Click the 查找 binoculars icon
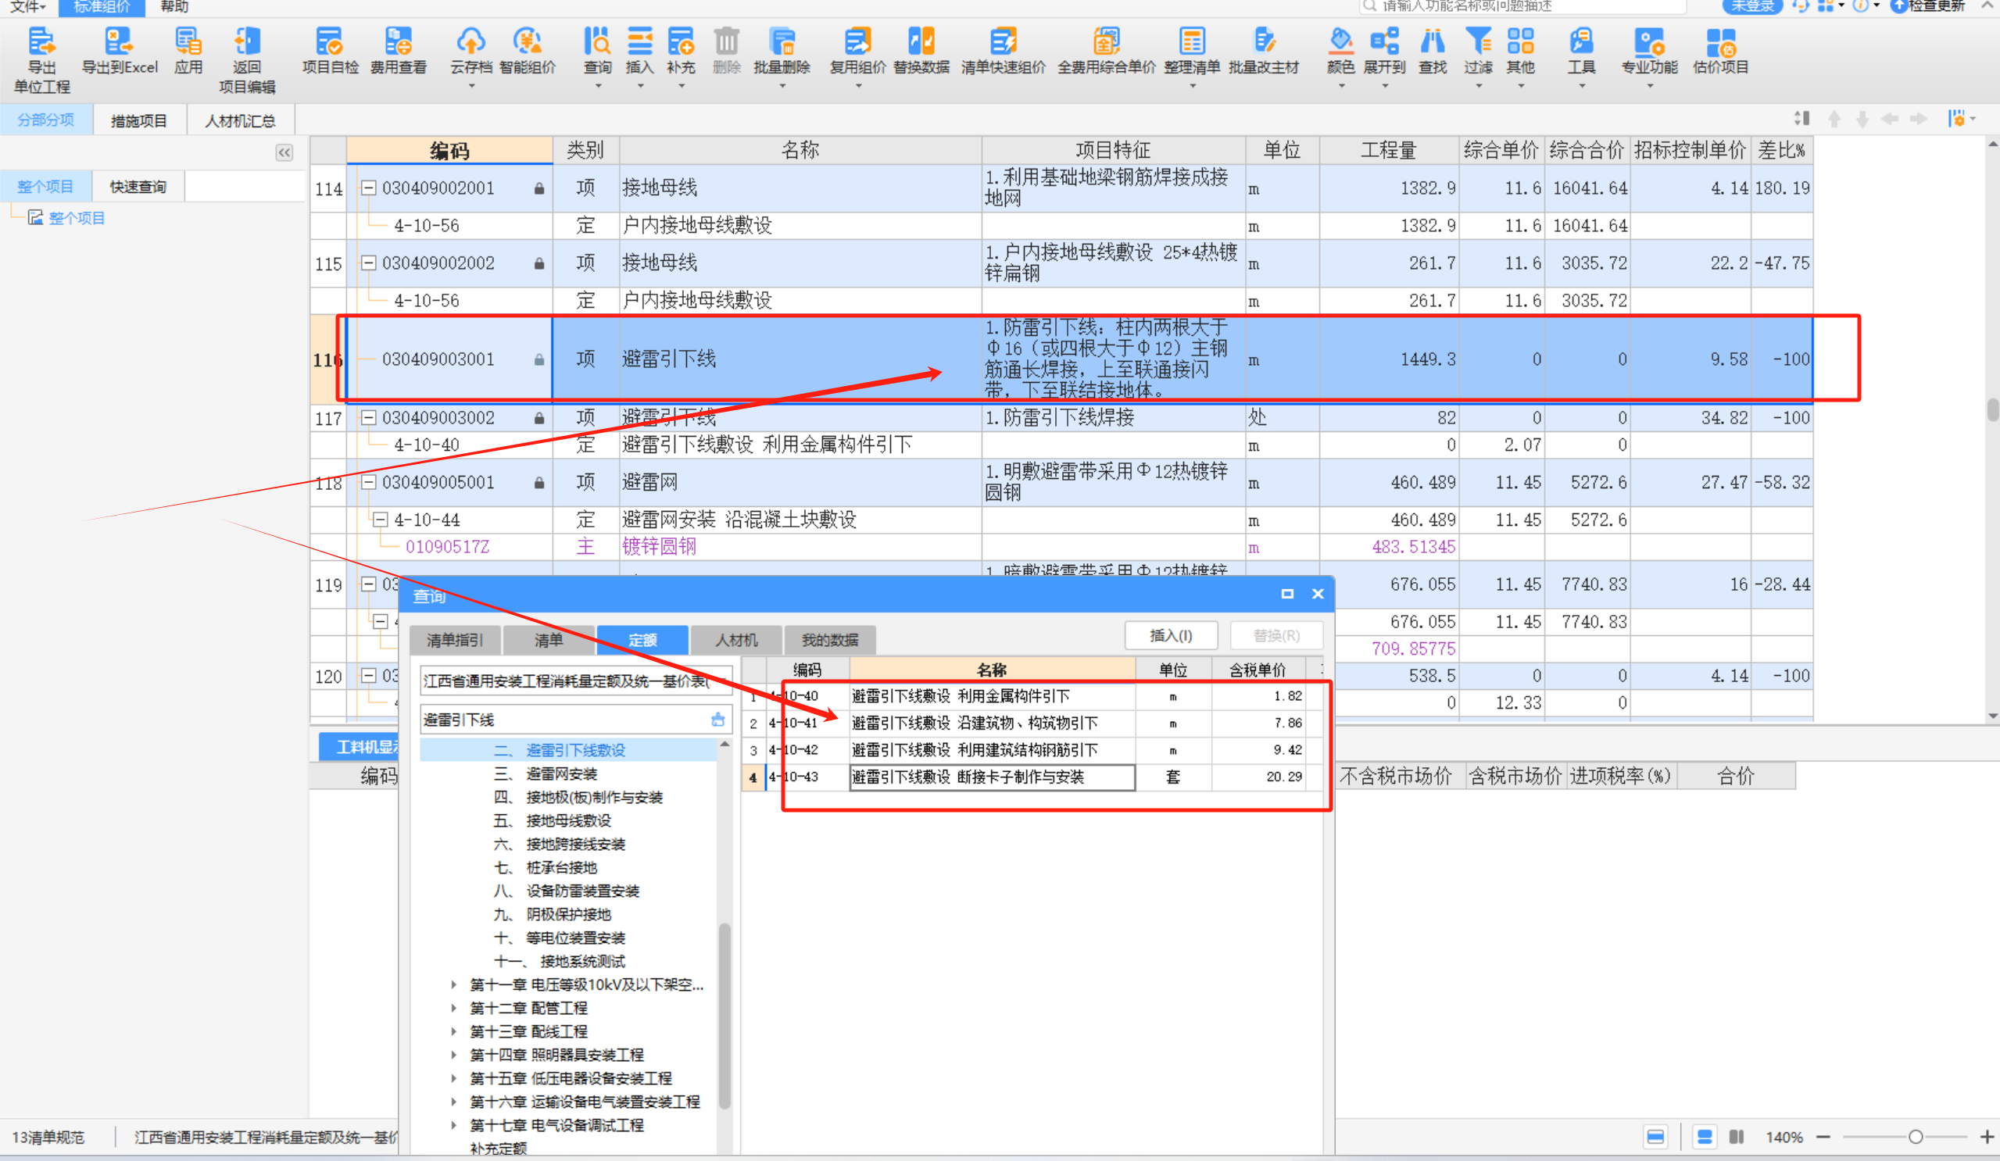Image resolution: width=2000 pixels, height=1161 pixels. pyautogui.click(x=1433, y=40)
